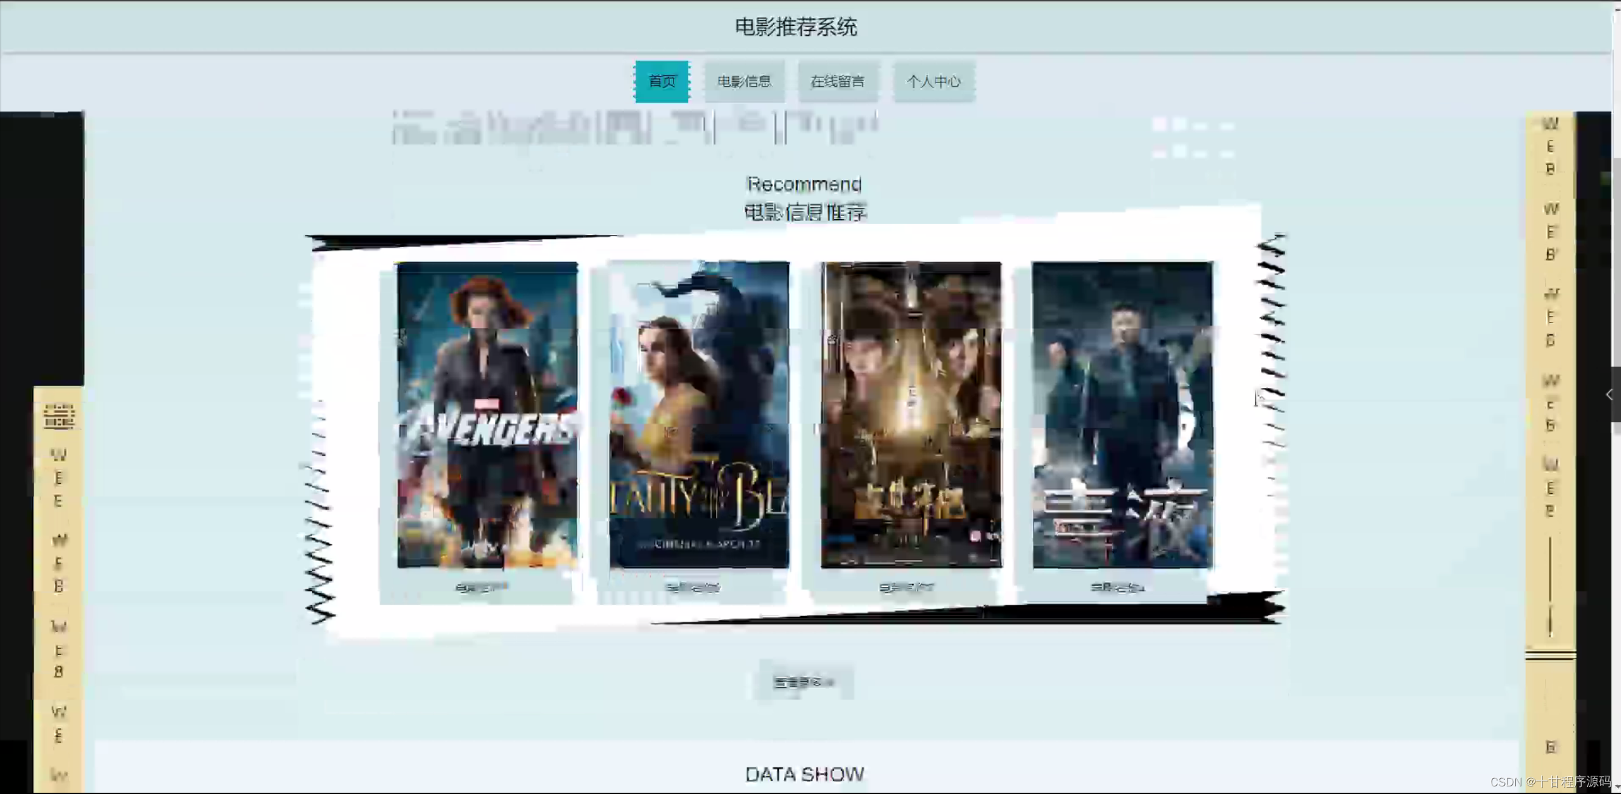Click the rightmost movie poster
This screenshot has height=794, width=1621.
click(x=1122, y=418)
